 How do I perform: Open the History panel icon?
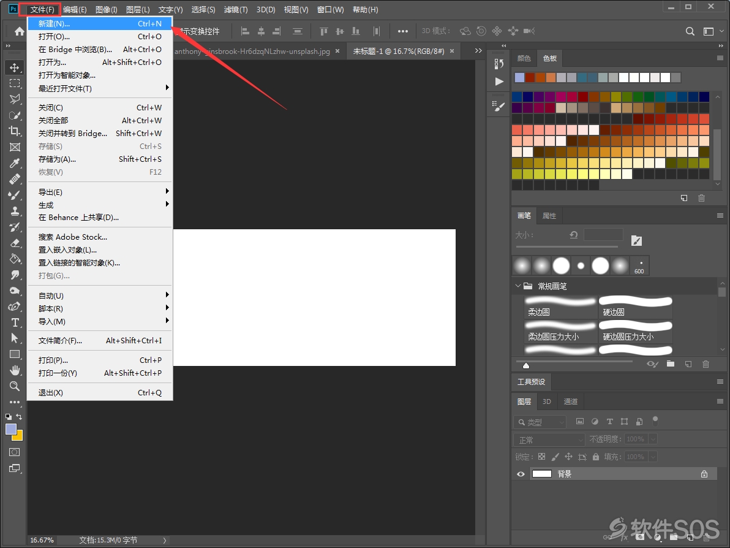click(499, 63)
